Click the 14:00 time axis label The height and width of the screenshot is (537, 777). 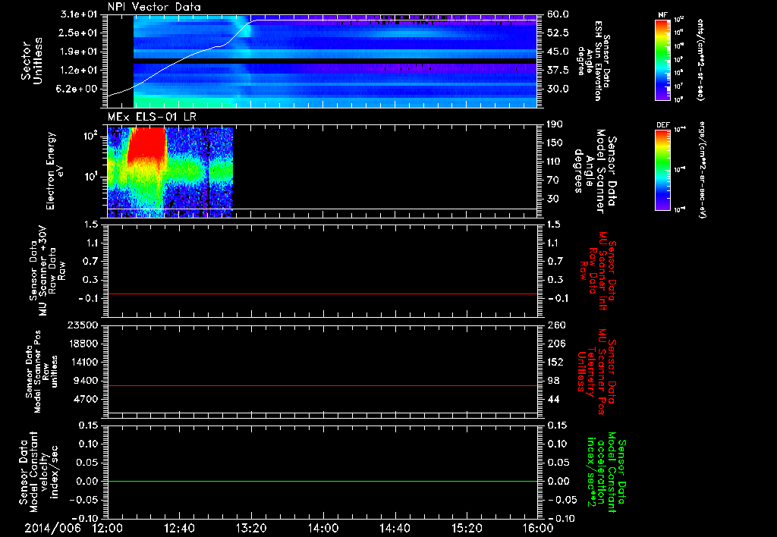323,528
